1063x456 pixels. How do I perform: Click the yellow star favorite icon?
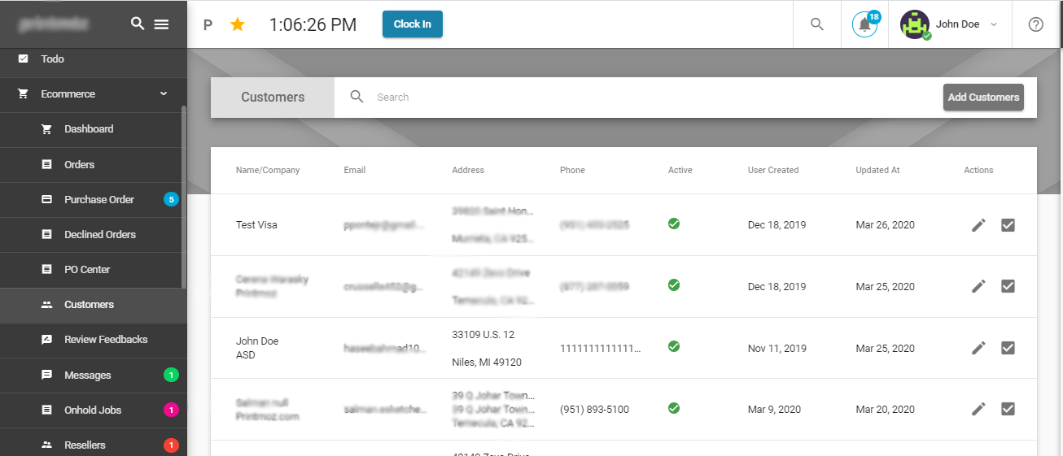[237, 24]
